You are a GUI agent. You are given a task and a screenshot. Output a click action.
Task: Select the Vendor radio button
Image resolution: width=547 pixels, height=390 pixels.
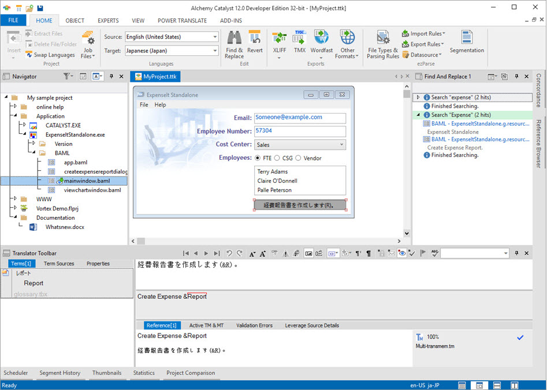[x=298, y=158]
